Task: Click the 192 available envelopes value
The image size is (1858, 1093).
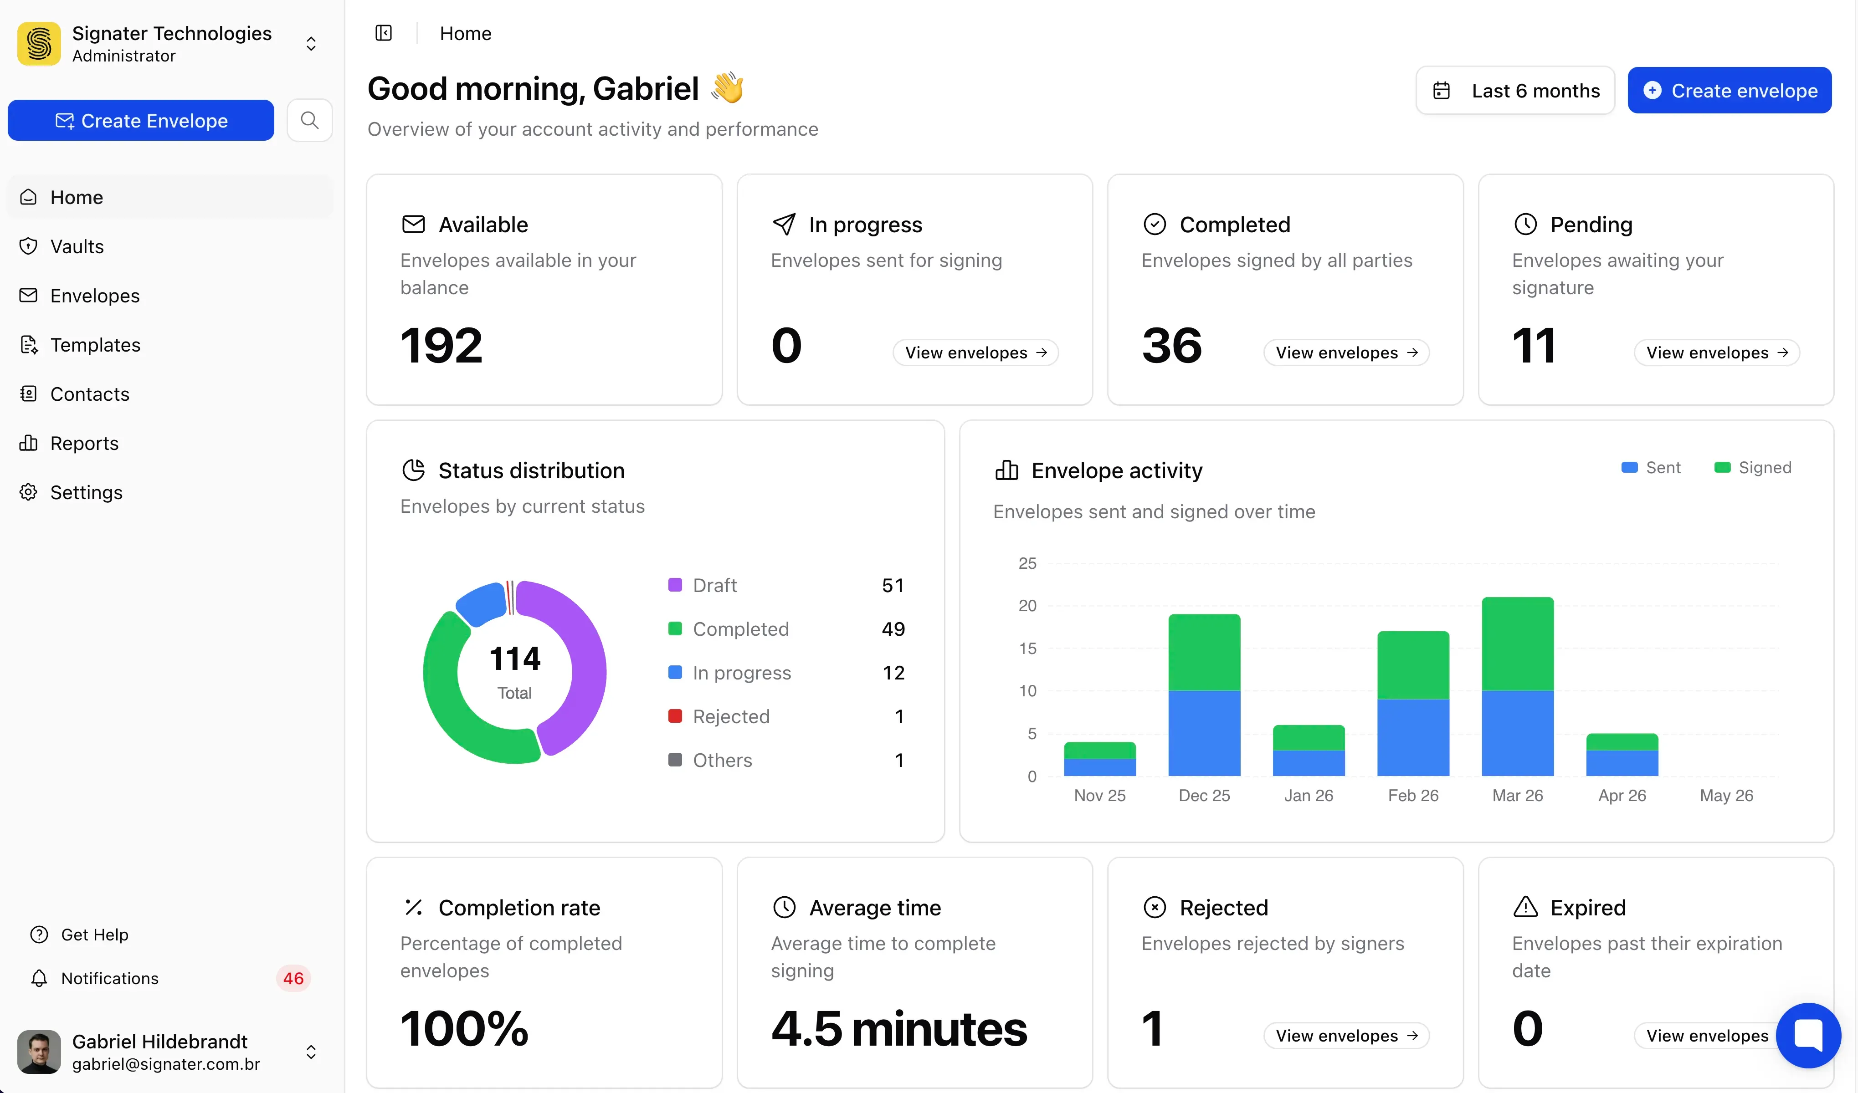Action: 441,345
